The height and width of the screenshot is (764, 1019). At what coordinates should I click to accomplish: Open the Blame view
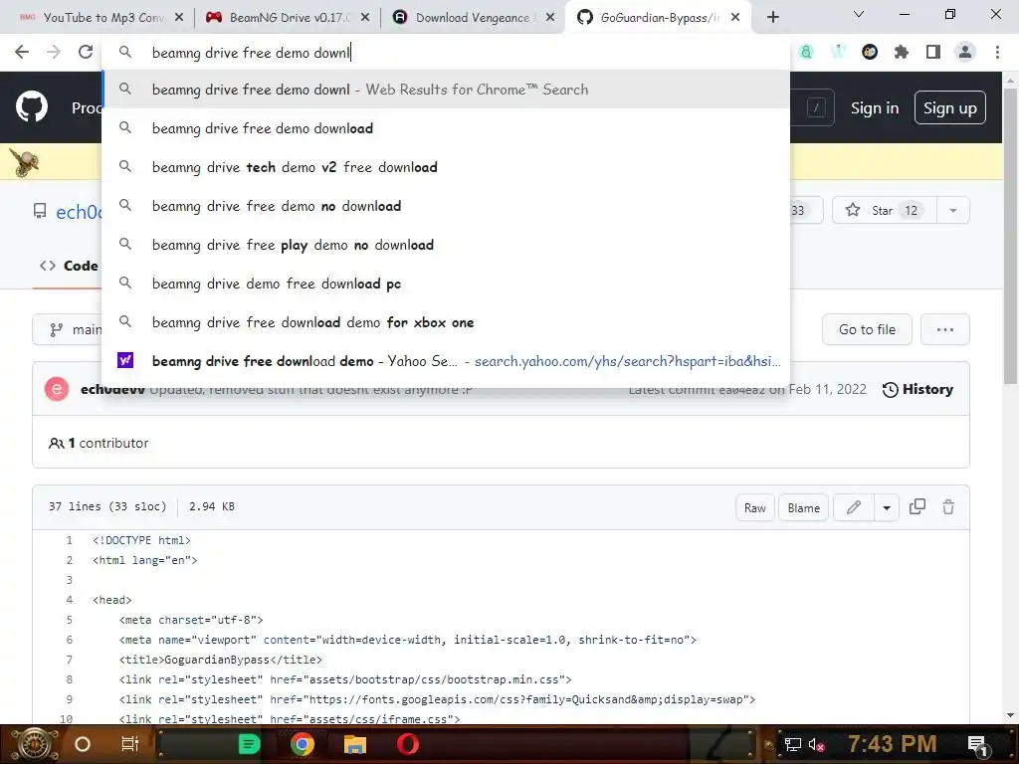pyautogui.click(x=803, y=507)
